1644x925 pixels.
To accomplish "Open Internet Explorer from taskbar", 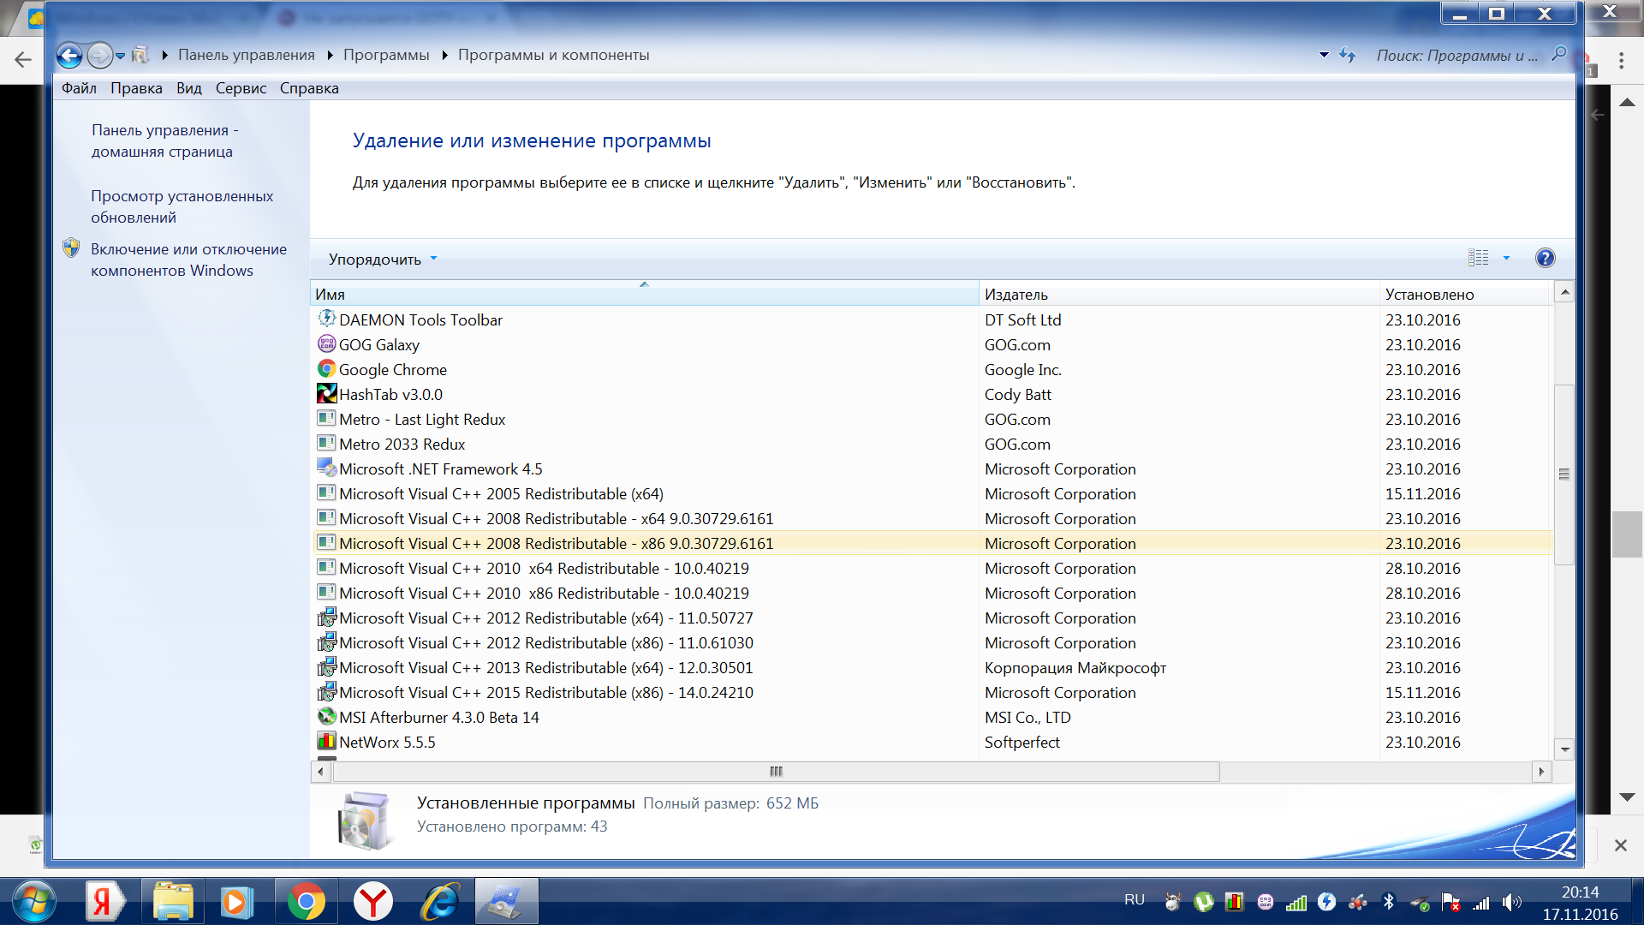I will pyautogui.click(x=440, y=901).
